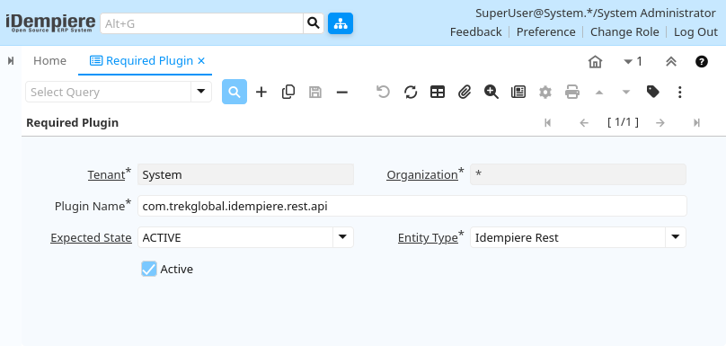This screenshot has width=726, height=346.
Task: Collapse header with double chevron icon
Action: (671, 62)
